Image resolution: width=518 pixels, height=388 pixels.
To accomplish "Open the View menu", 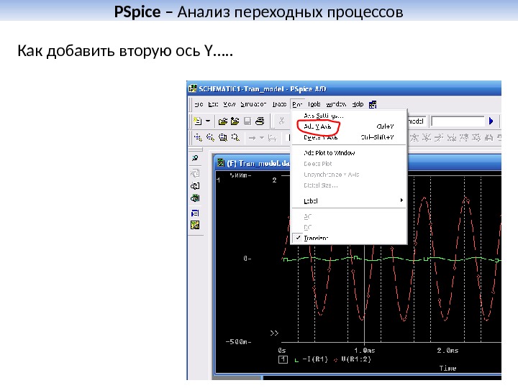I will (x=229, y=104).
